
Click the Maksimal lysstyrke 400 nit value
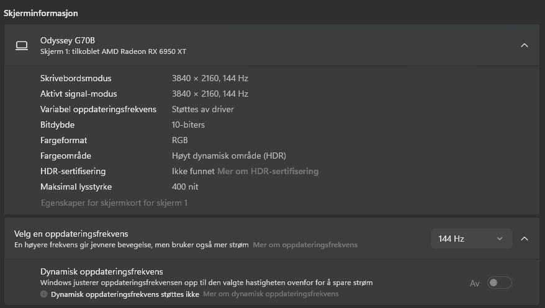click(185, 187)
